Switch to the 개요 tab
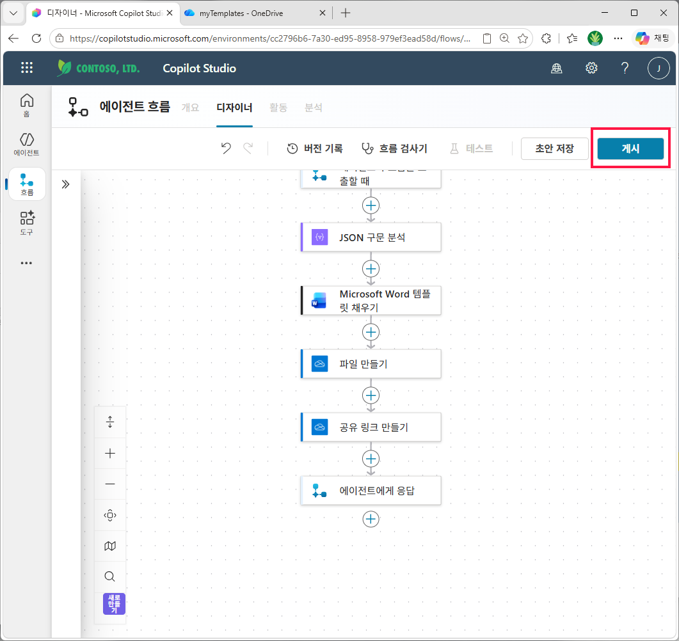 pos(190,107)
